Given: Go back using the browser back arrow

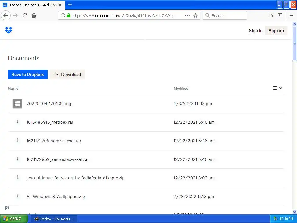Looking at the screenshot, I should point(6,15).
